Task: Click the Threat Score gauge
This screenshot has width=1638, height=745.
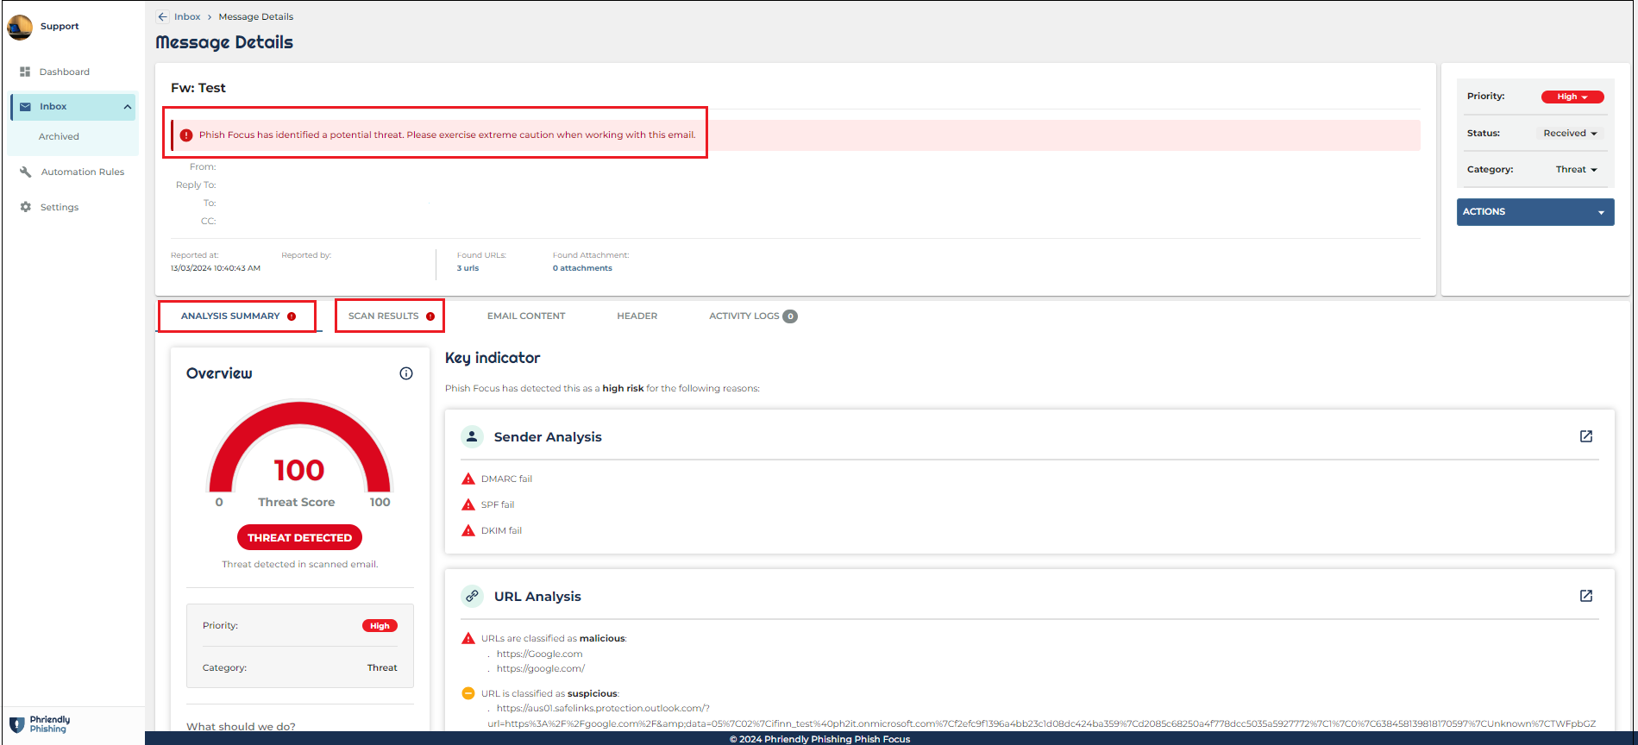Action: click(x=299, y=448)
